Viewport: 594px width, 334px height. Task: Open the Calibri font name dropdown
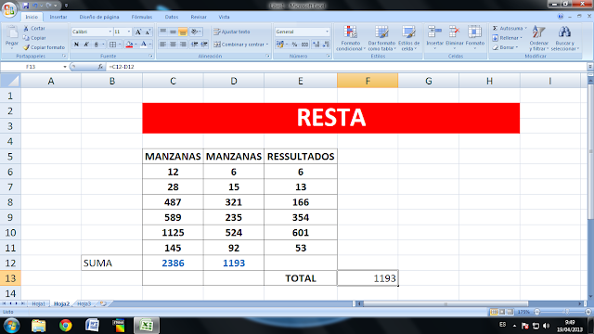click(x=110, y=32)
